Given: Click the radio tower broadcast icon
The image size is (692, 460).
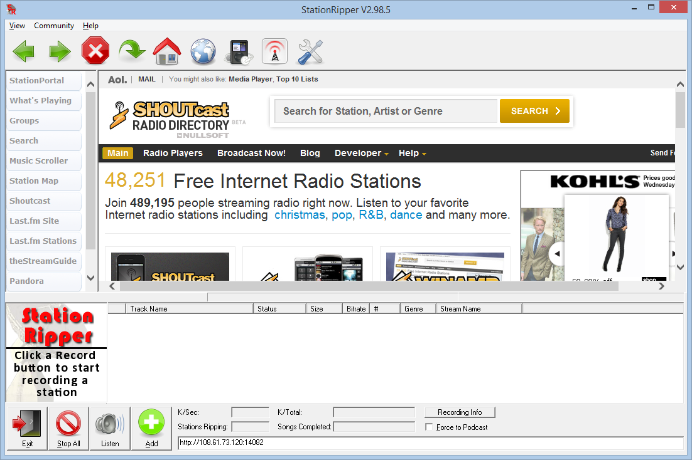Looking at the screenshot, I should tap(274, 51).
